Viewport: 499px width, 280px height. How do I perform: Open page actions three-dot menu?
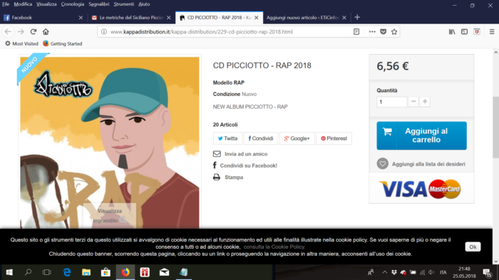click(372, 32)
